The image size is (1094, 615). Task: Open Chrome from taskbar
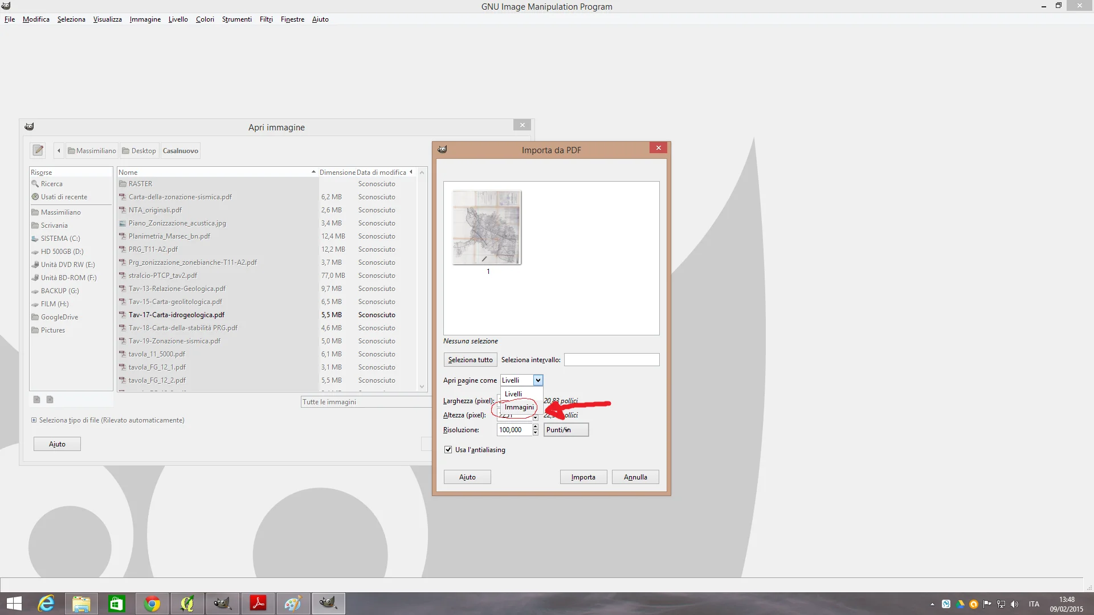click(152, 604)
